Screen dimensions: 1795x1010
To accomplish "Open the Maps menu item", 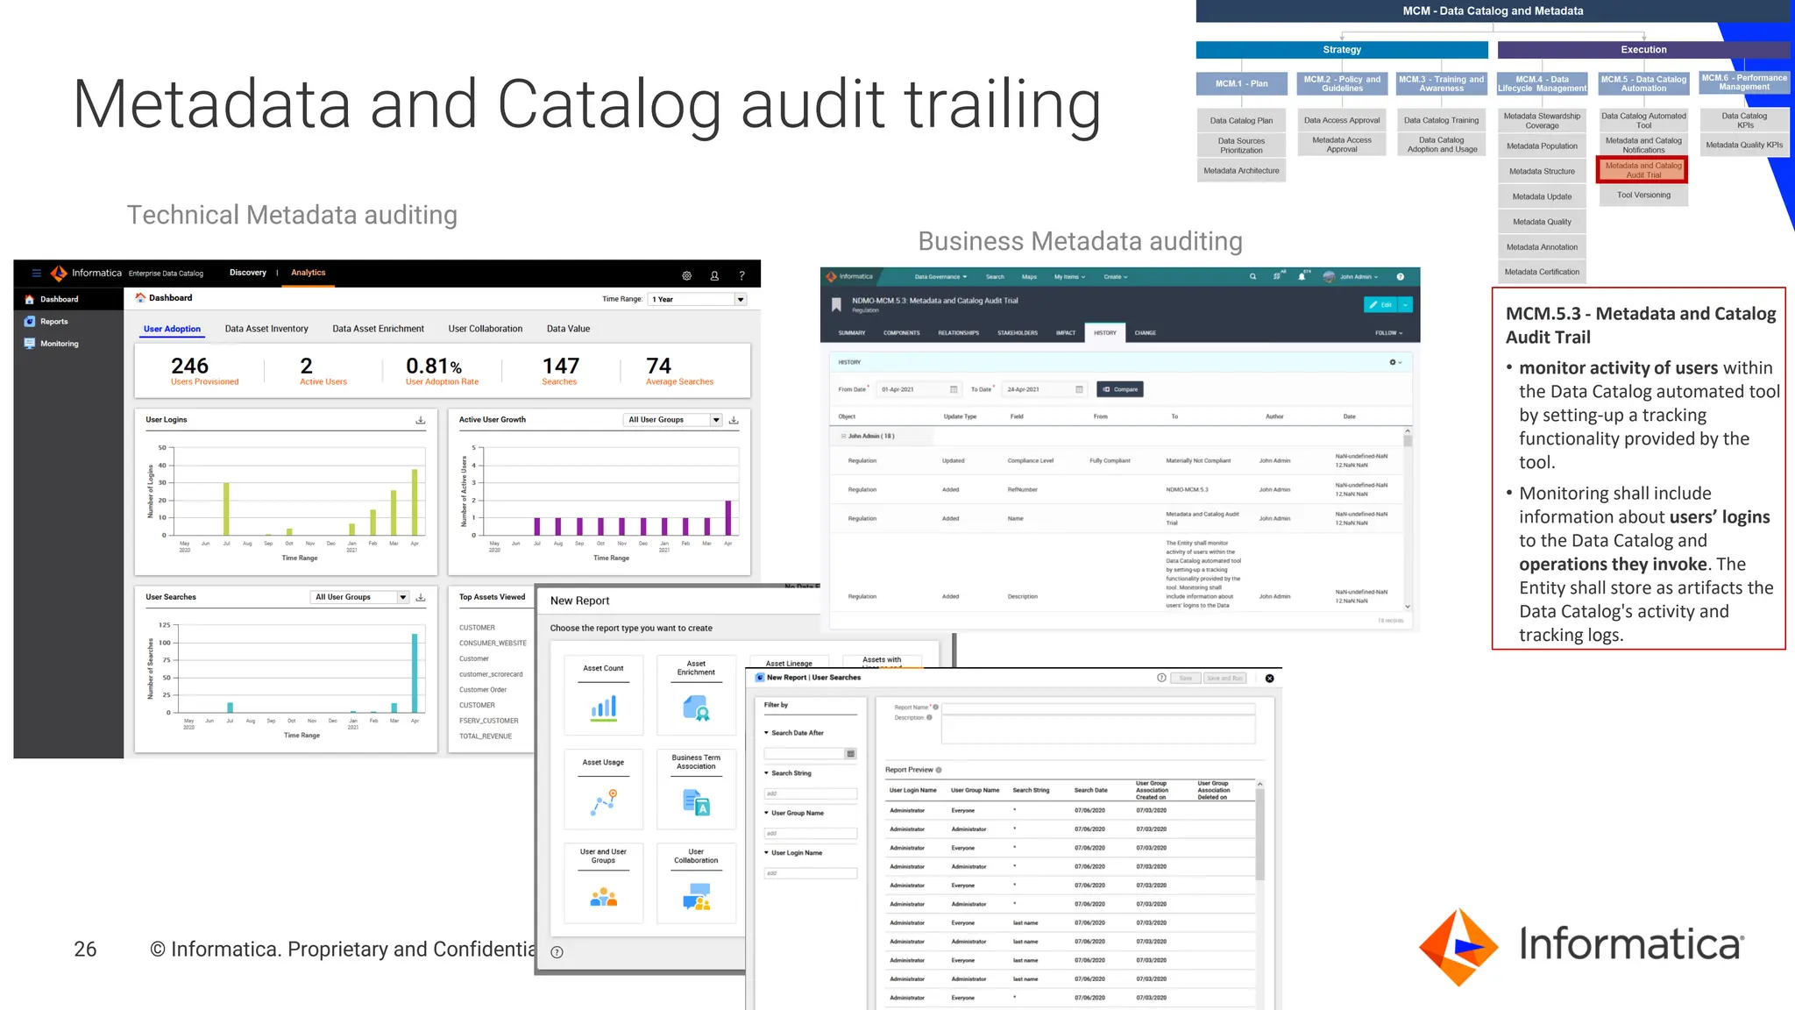I will pos(1029,277).
